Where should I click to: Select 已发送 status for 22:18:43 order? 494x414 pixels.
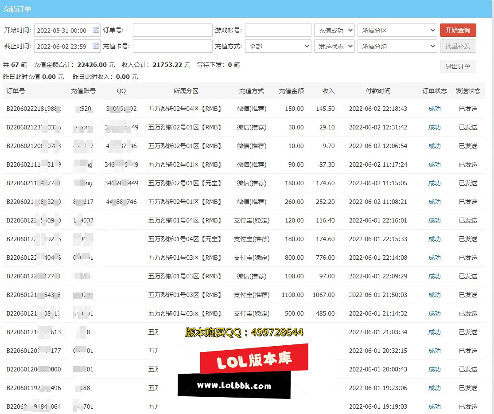[x=468, y=109]
